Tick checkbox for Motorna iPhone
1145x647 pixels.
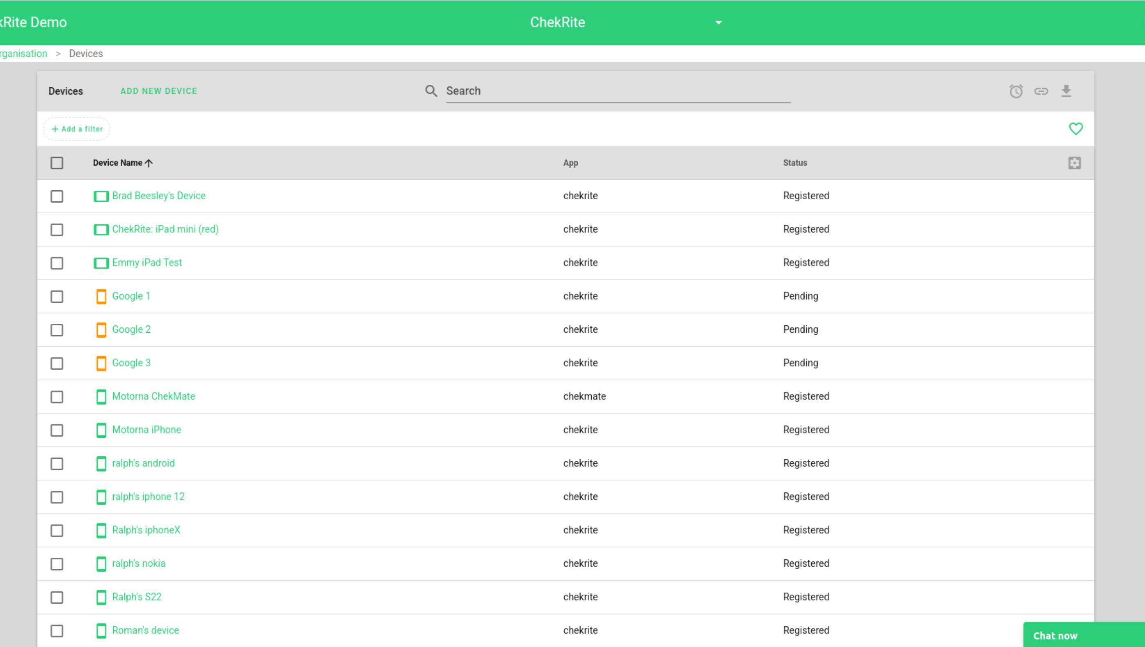click(57, 430)
